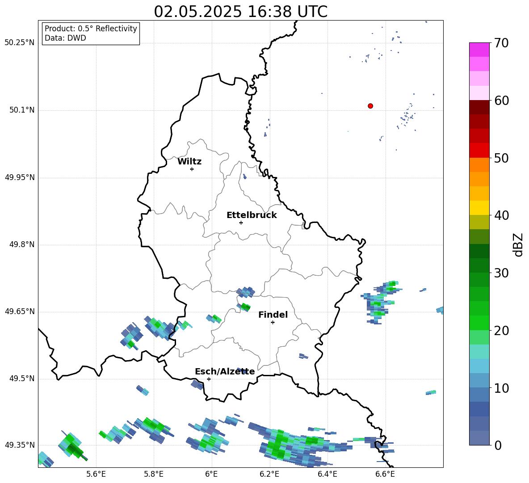The width and height of the screenshot is (529, 483).
Task: Click the Data: DWD label
Action: (65, 38)
